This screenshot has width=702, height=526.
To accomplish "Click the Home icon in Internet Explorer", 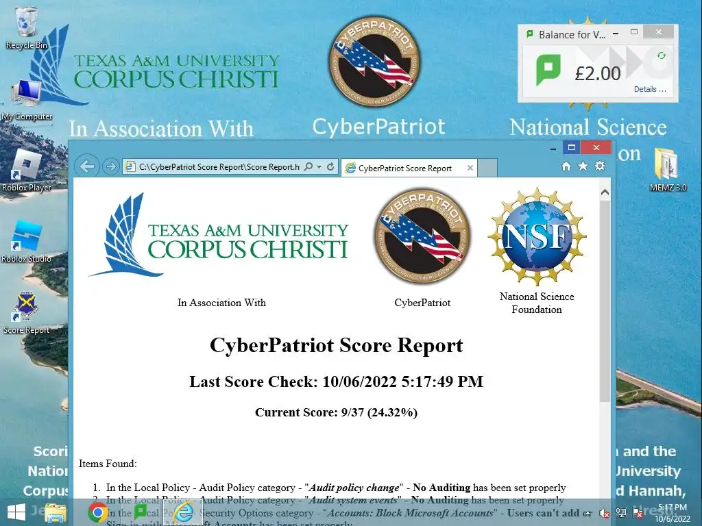I will tap(566, 166).
